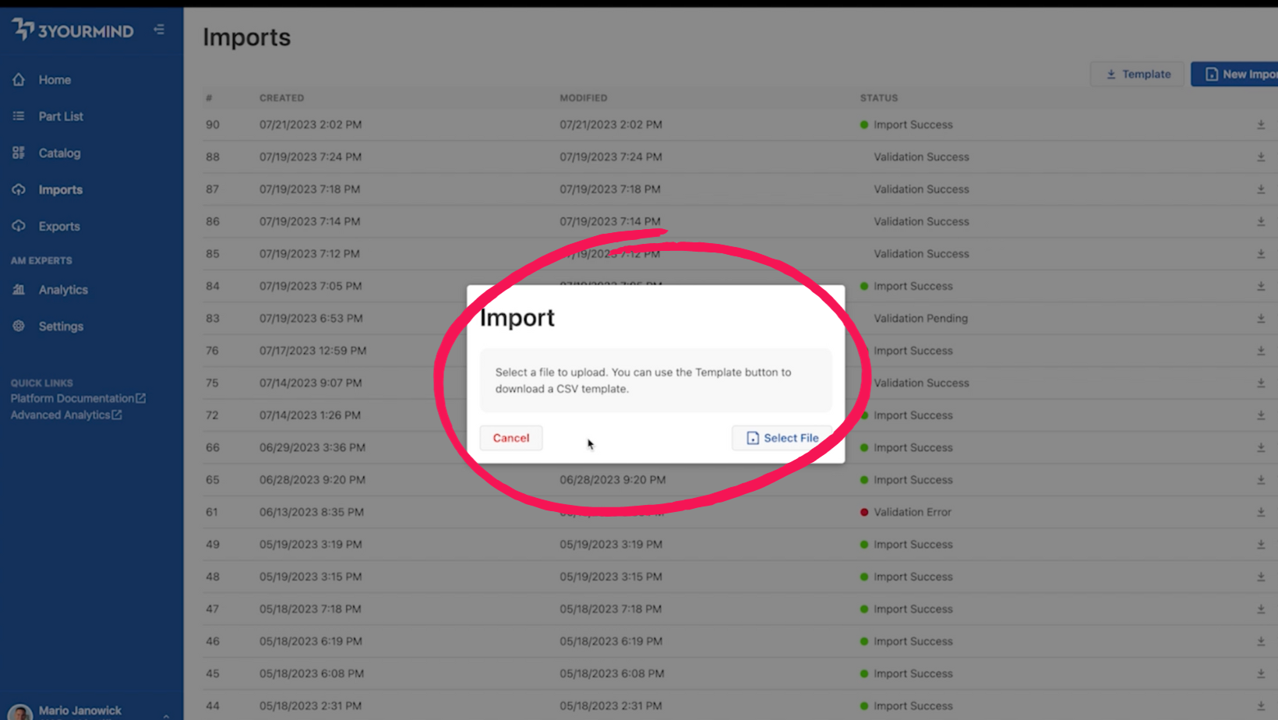Click the STATUS column header
Viewport: 1278px width, 720px height.
pos(878,97)
